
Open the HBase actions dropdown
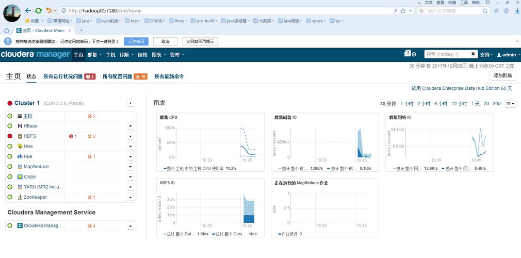tap(131, 126)
